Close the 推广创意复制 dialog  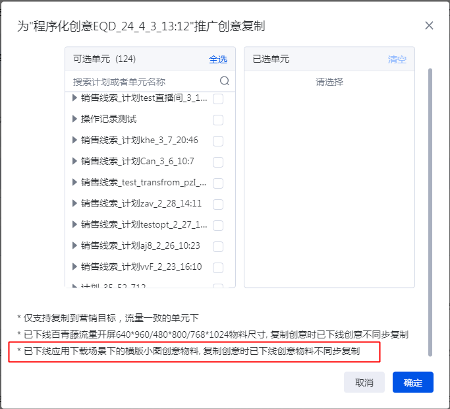[x=429, y=26]
